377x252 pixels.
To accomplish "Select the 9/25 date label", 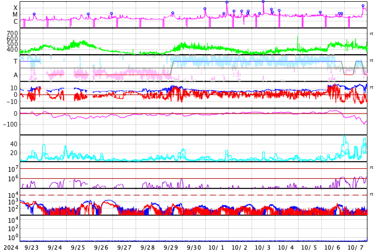I will [78, 248].
